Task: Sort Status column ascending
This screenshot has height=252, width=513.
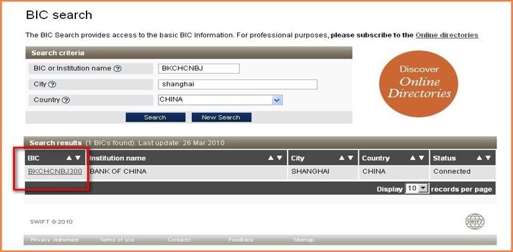Action: point(480,158)
